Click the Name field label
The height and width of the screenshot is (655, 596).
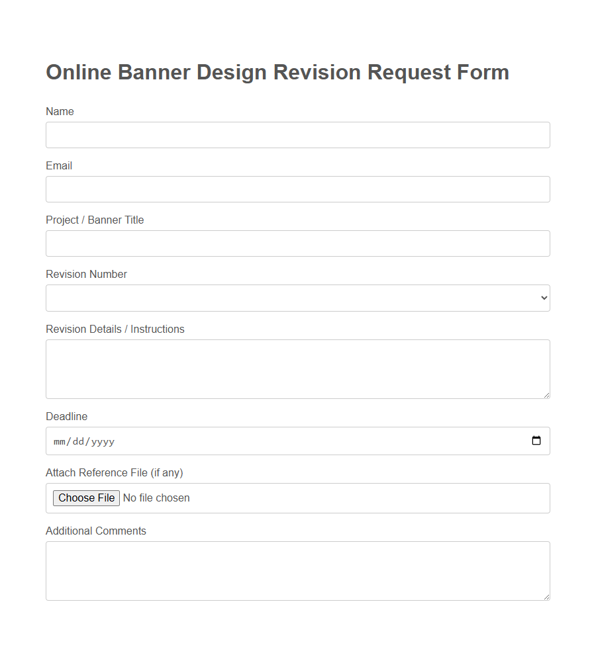point(60,111)
